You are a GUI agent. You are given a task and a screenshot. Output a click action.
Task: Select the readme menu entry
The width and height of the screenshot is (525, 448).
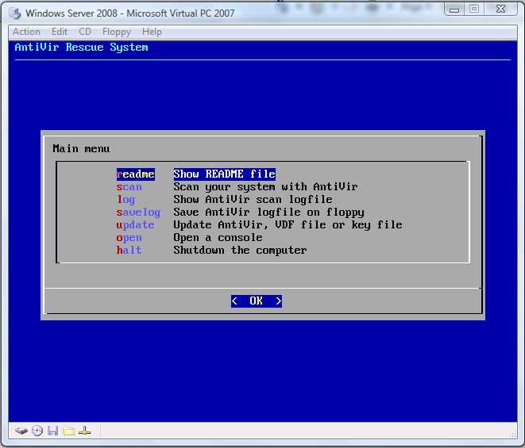click(x=136, y=174)
